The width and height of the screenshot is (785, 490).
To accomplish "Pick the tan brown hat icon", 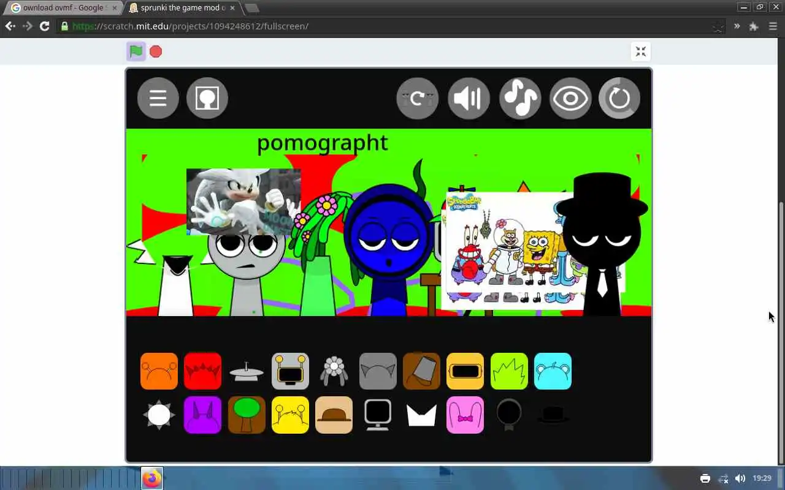I will click(x=334, y=415).
